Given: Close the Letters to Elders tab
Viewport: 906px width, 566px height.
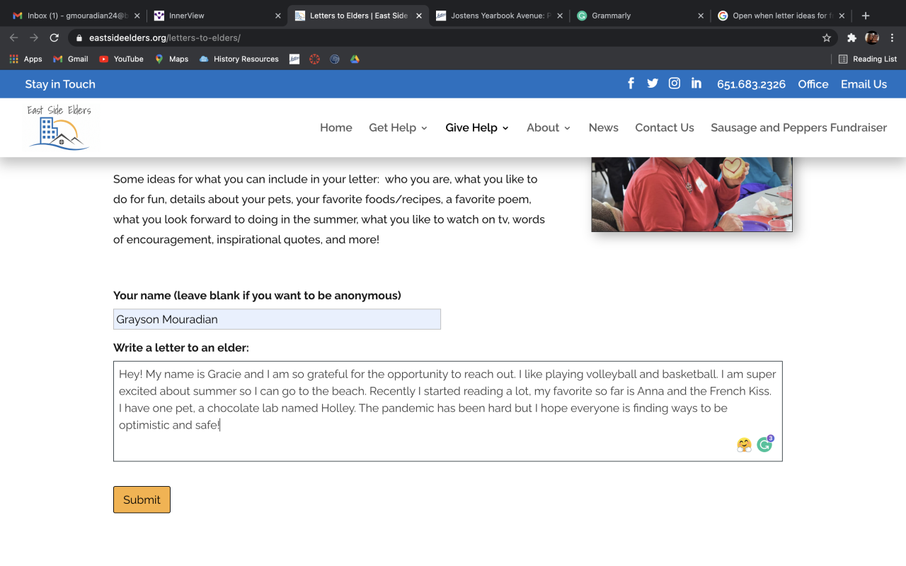Looking at the screenshot, I should (x=419, y=16).
